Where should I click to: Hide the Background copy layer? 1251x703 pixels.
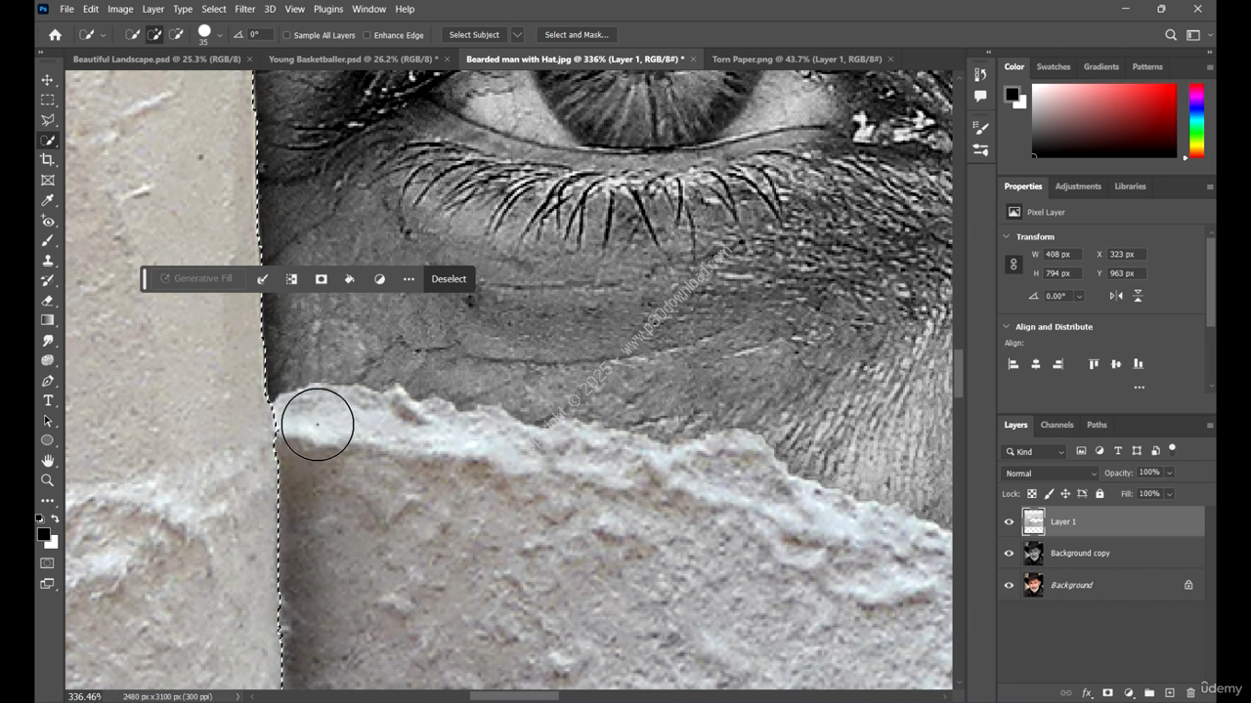[x=1009, y=554]
